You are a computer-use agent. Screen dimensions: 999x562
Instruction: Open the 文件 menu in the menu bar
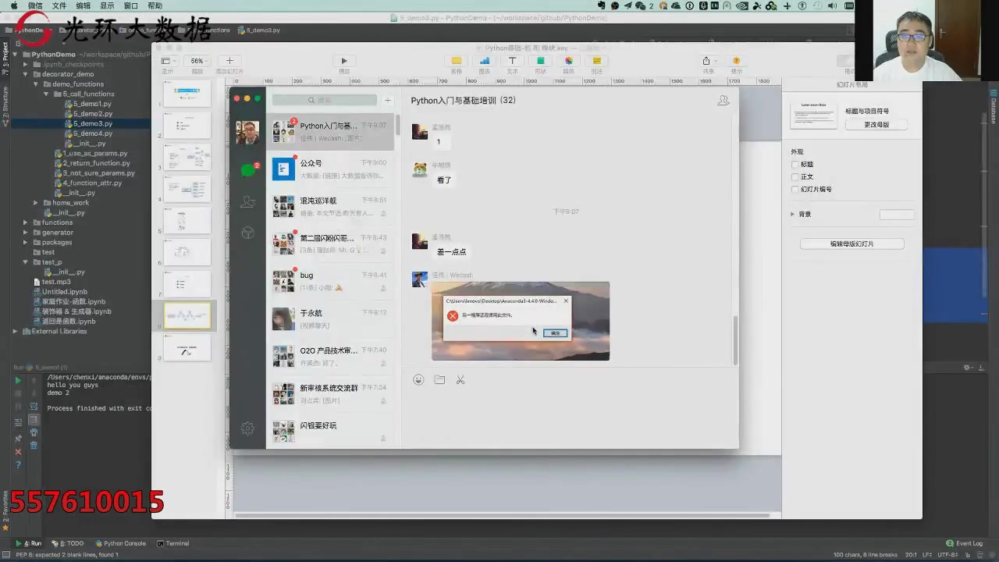point(59,5)
